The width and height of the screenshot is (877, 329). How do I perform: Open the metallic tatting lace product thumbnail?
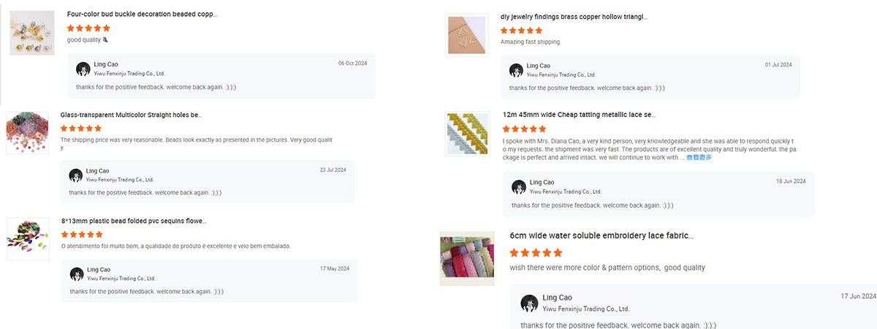click(467, 132)
